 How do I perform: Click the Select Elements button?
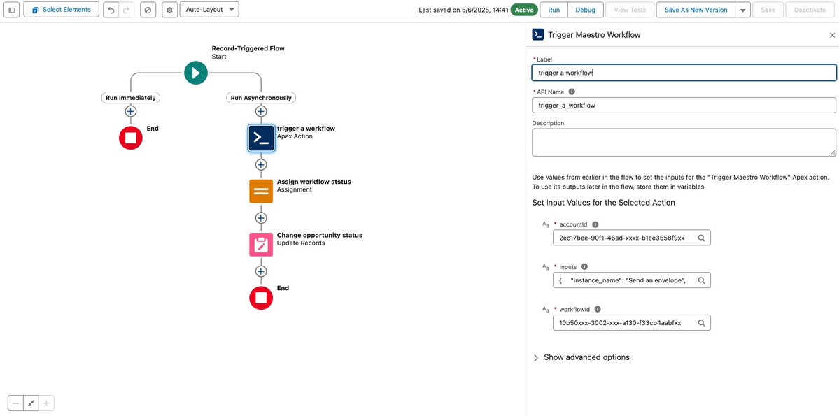[61, 10]
